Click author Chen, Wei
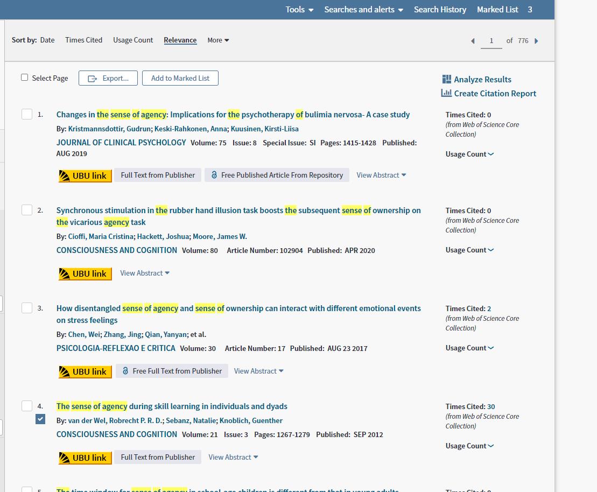The width and height of the screenshot is (597, 492). [x=84, y=334]
